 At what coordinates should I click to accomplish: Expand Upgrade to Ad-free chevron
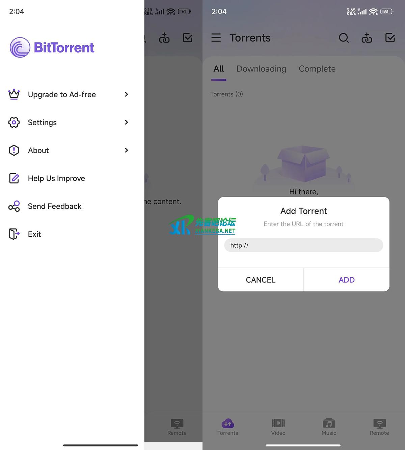click(127, 95)
